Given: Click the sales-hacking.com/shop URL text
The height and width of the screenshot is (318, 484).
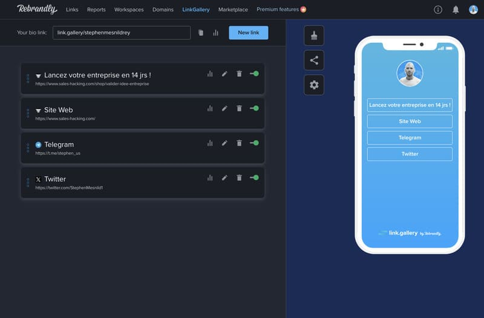Looking at the screenshot, I should [92, 84].
